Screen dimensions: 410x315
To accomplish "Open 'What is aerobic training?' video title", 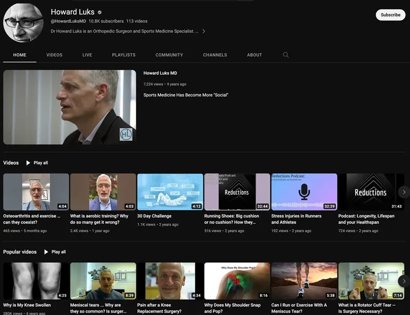I will (99, 219).
